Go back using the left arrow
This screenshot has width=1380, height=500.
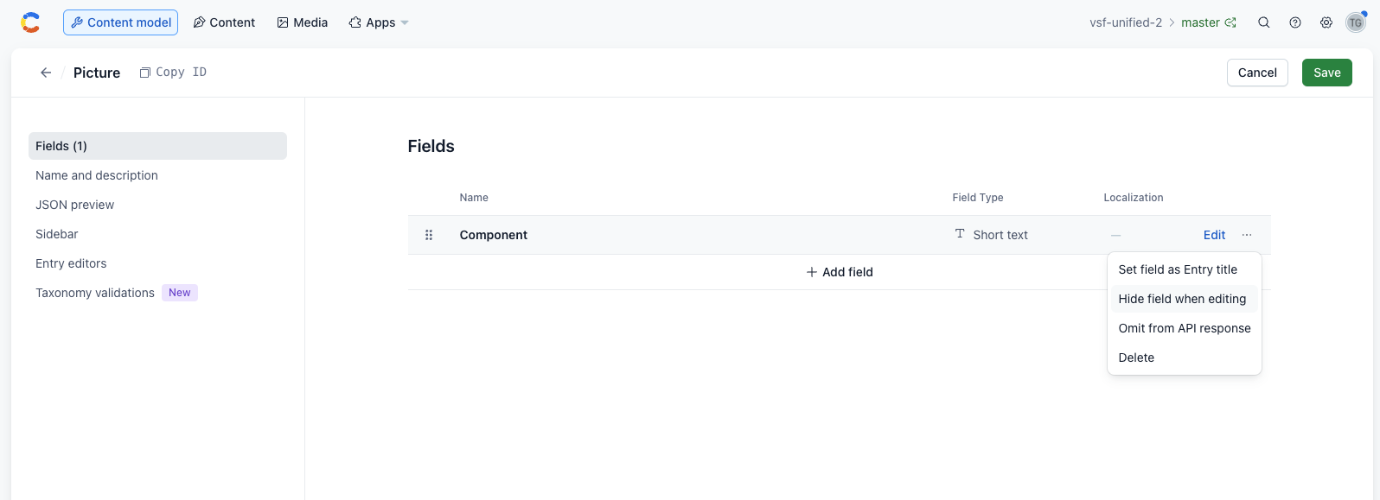tap(46, 73)
